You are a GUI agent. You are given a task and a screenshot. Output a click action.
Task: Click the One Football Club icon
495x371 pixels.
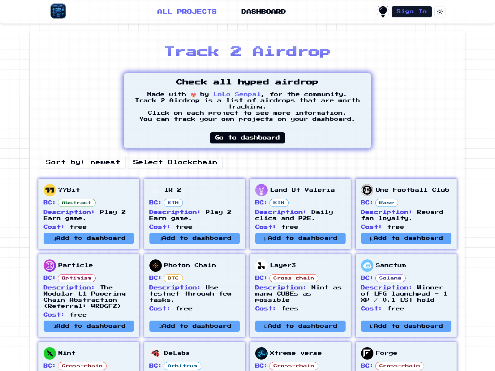click(x=367, y=190)
